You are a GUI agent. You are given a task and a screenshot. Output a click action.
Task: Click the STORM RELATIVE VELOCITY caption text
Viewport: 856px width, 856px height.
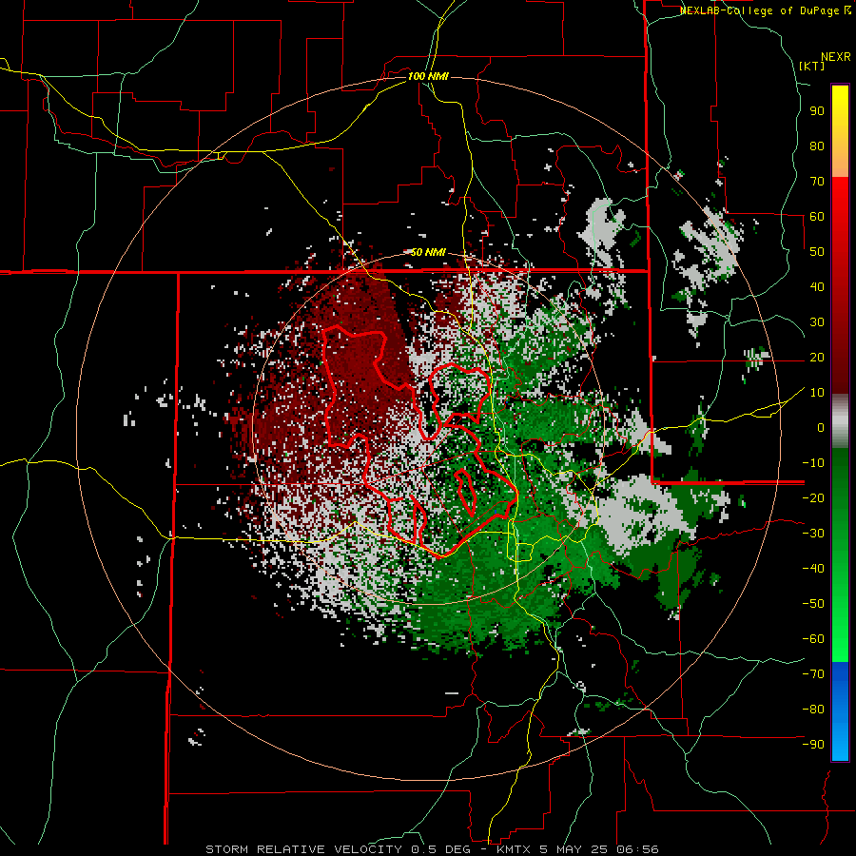pyautogui.click(x=303, y=849)
